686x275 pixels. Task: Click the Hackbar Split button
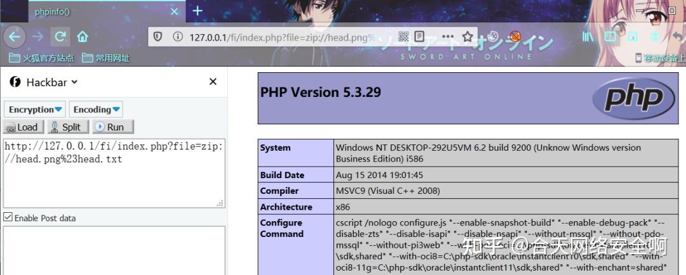(x=68, y=127)
